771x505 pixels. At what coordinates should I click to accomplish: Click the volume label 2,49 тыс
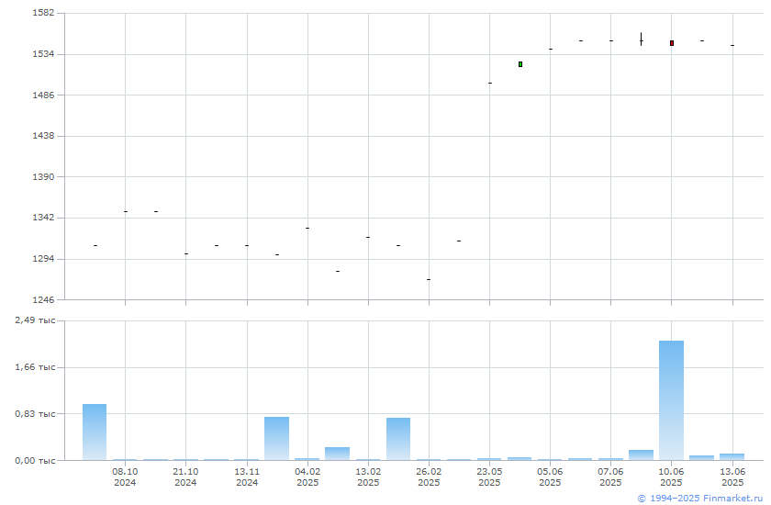tap(35, 320)
